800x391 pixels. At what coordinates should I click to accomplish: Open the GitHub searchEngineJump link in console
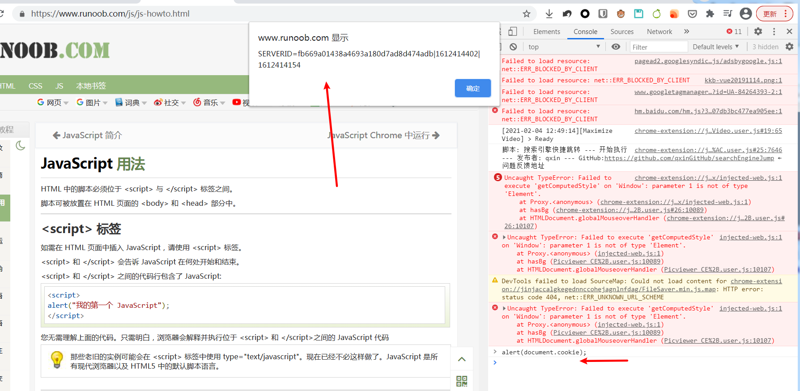coord(689,158)
